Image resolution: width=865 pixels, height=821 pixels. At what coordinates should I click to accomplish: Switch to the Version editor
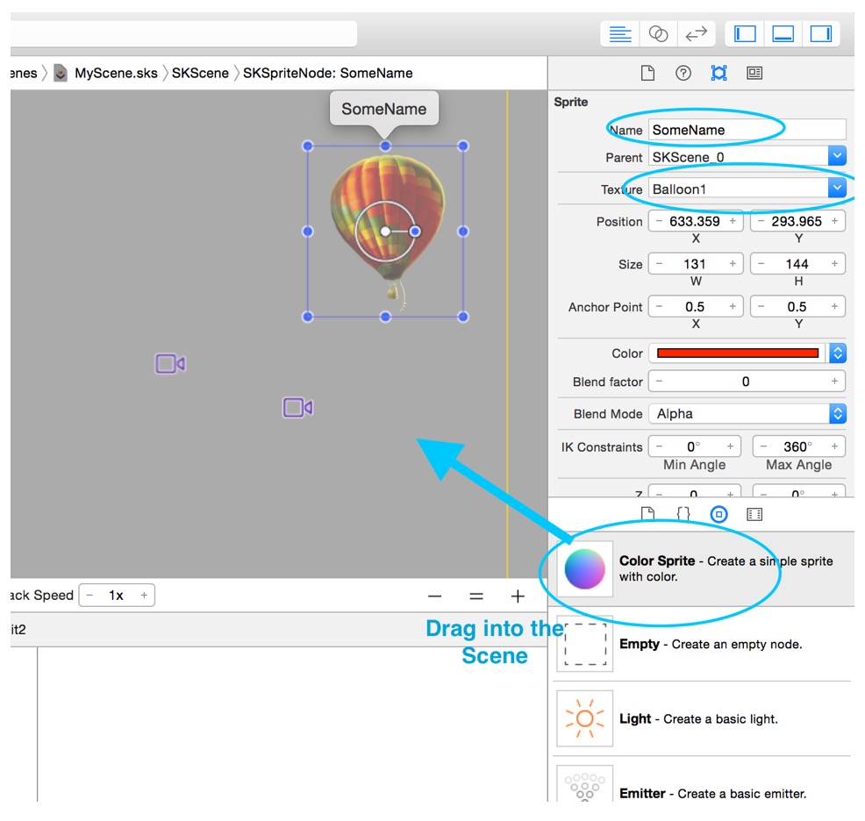pos(696,34)
